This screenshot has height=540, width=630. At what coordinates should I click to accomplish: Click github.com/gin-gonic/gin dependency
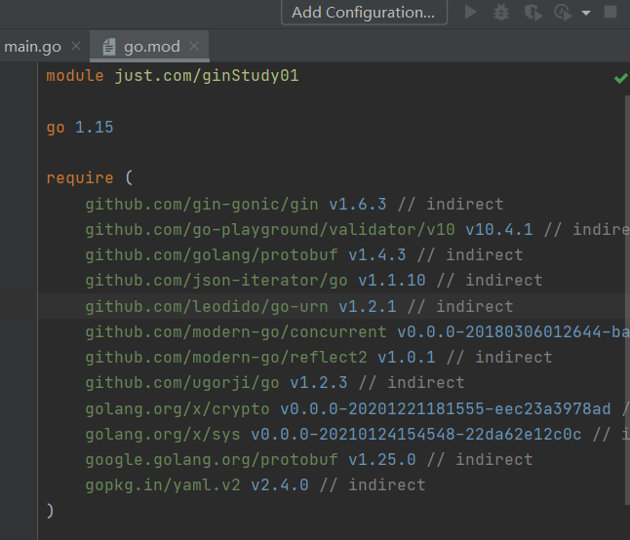[202, 205]
